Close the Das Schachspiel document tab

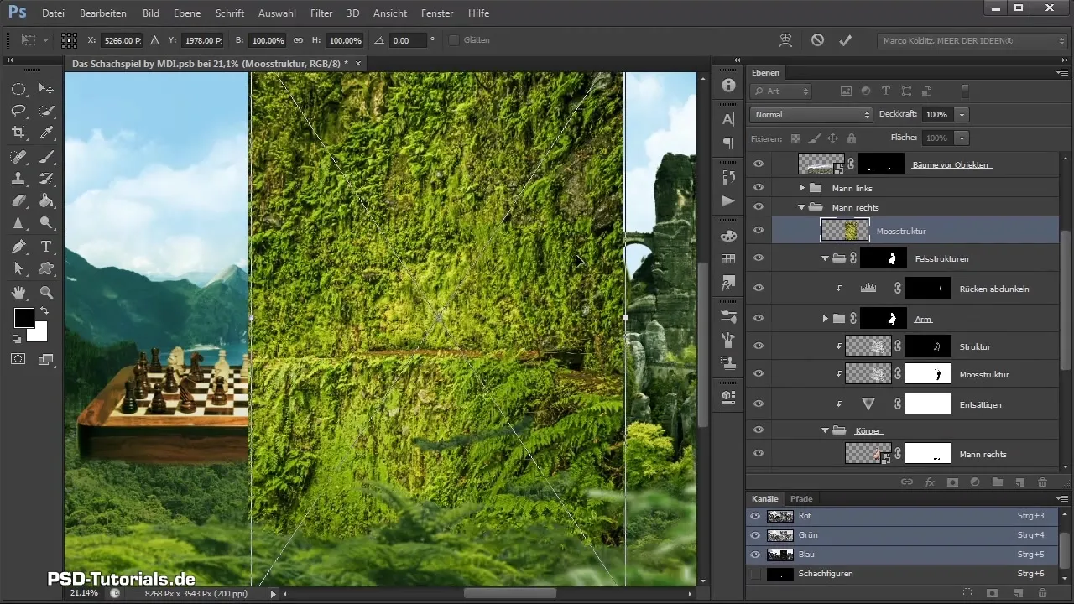[x=358, y=63]
